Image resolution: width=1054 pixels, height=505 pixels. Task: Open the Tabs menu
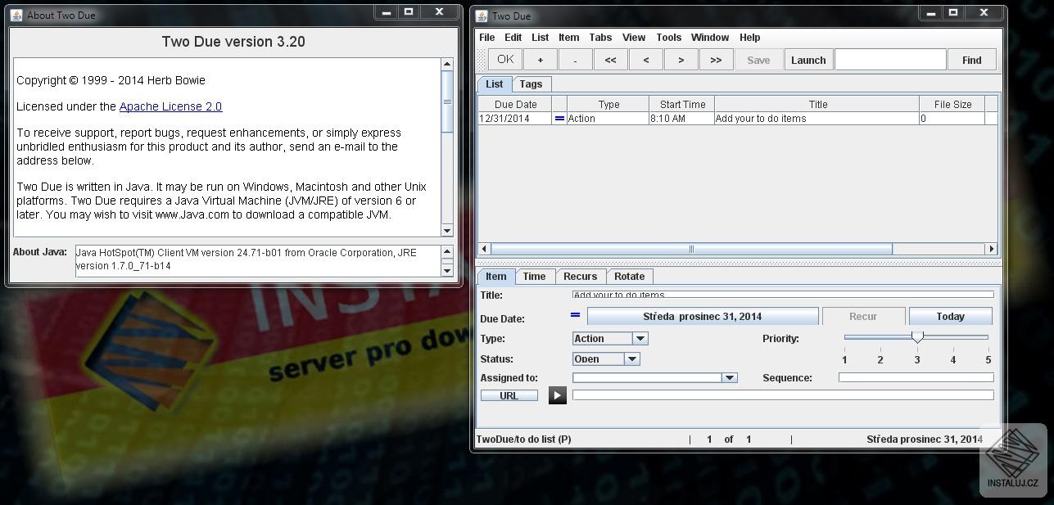tap(600, 38)
